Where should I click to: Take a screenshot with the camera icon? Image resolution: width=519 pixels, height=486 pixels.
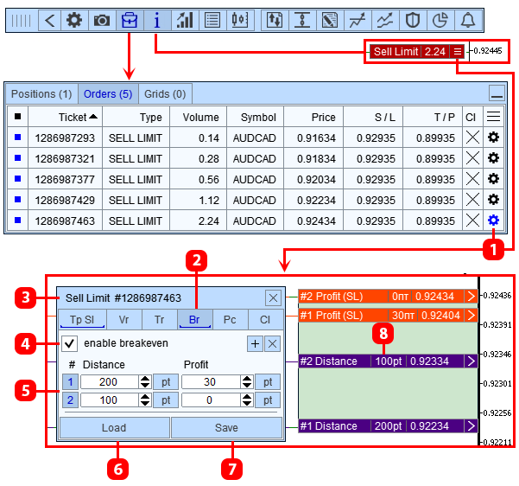point(102,21)
